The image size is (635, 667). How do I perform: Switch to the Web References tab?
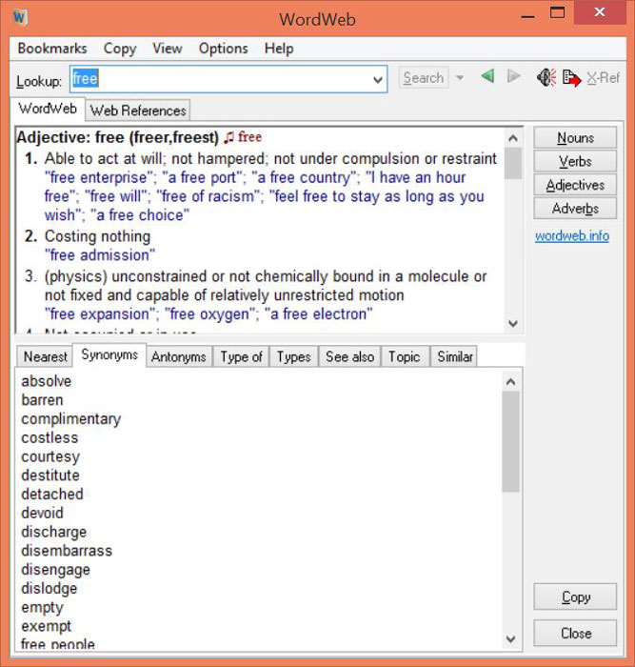[x=138, y=111]
